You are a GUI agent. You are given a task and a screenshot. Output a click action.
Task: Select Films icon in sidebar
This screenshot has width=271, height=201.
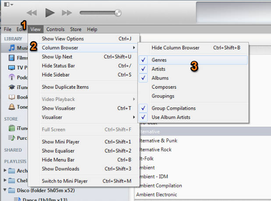(11, 58)
